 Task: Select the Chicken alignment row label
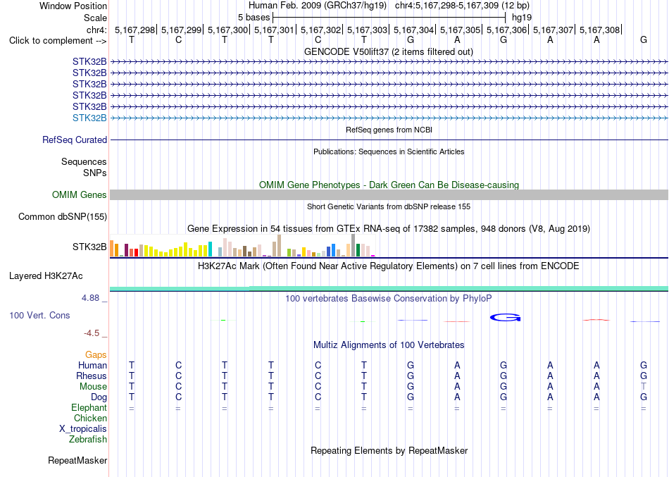(x=90, y=418)
